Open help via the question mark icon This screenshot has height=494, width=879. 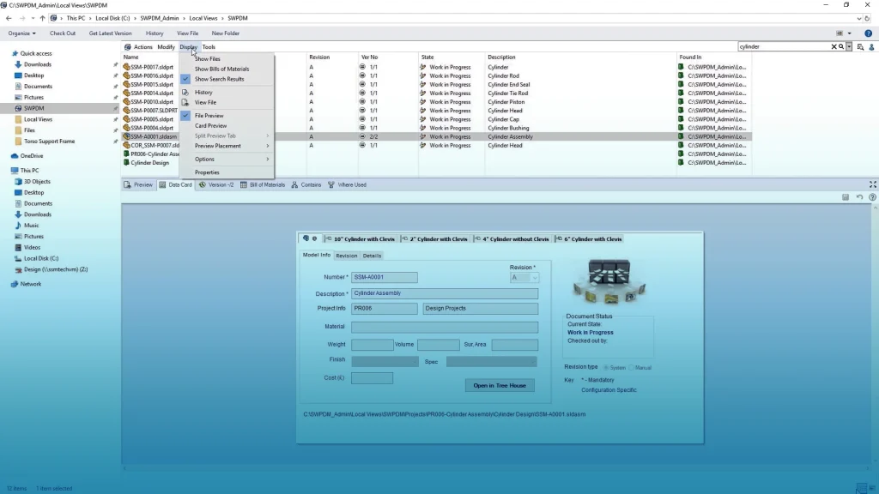point(872,196)
